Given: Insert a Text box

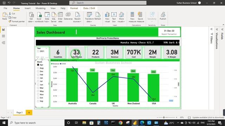Looking at the screenshot, I should pos(114,17).
